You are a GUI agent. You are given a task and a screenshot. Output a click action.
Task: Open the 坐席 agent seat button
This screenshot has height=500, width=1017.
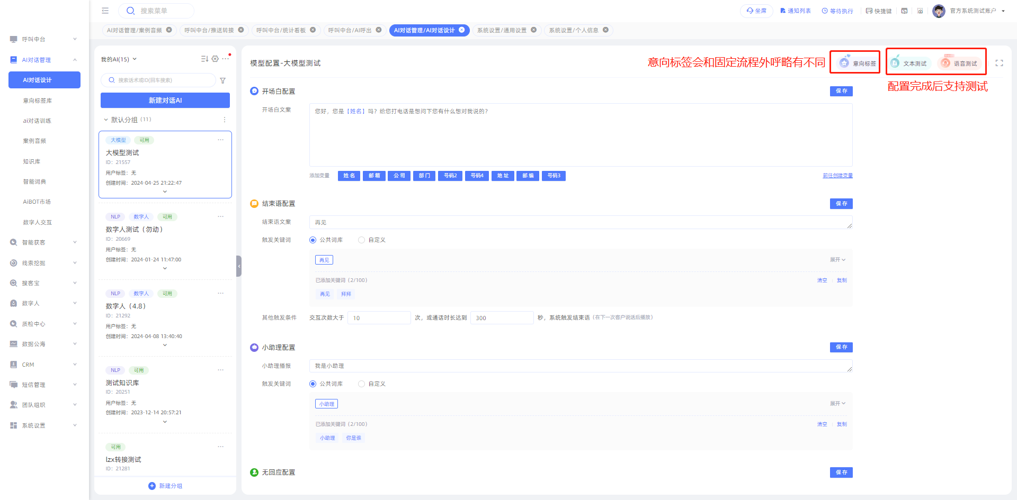point(756,11)
